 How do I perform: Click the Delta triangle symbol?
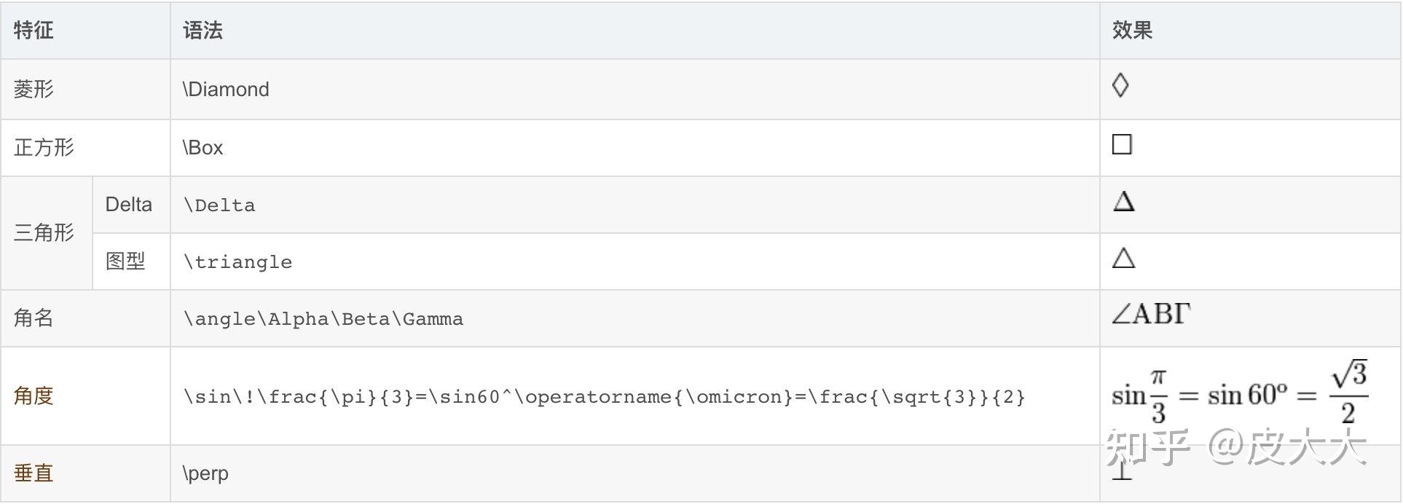(x=1124, y=201)
